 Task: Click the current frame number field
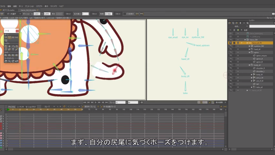(x=120, y=102)
